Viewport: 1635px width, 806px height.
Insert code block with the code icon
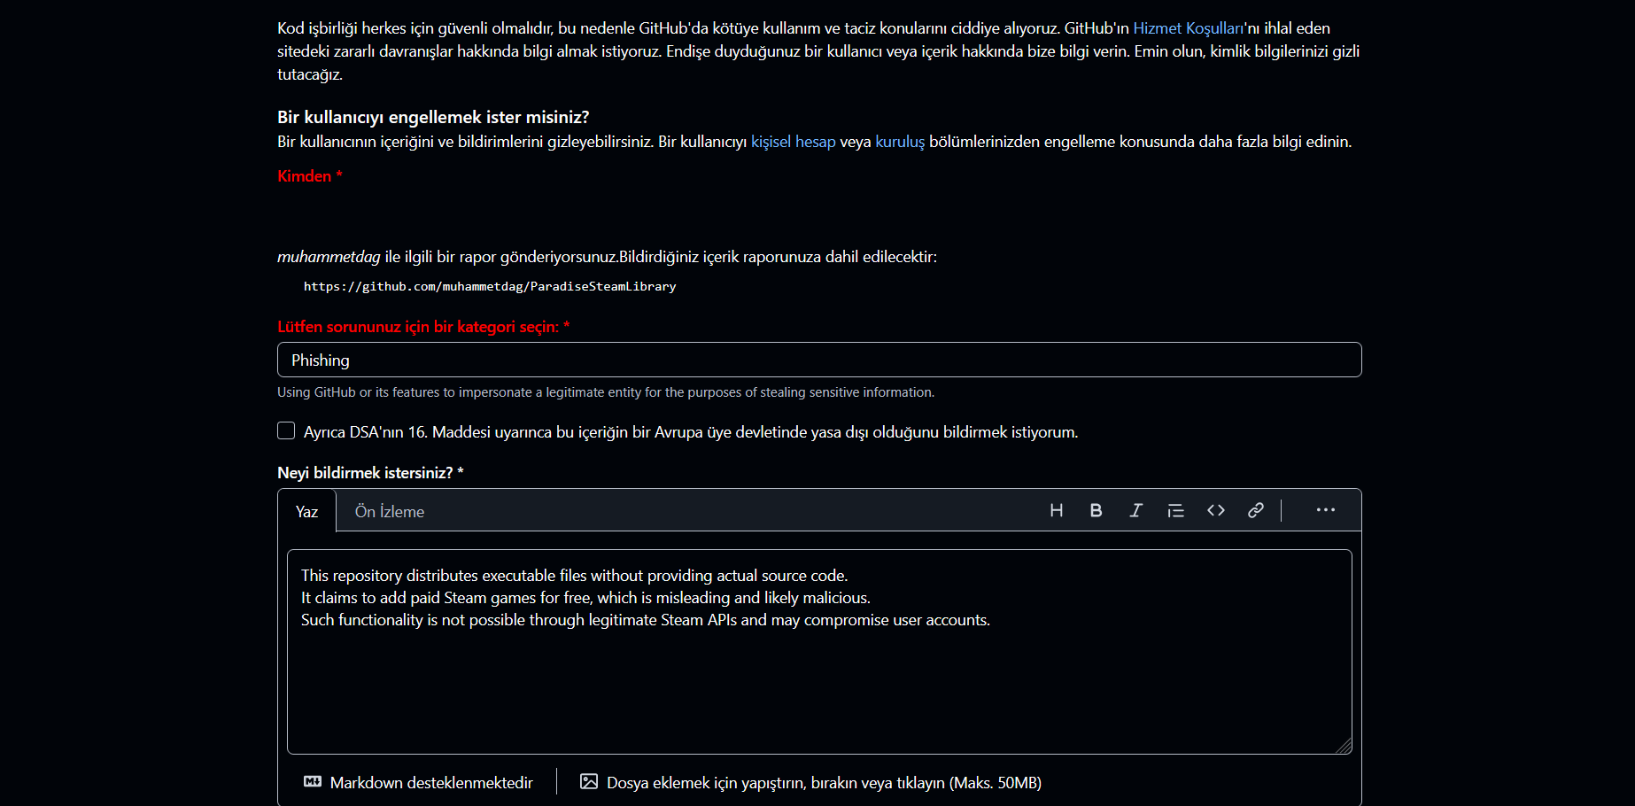tap(1215, 510)
